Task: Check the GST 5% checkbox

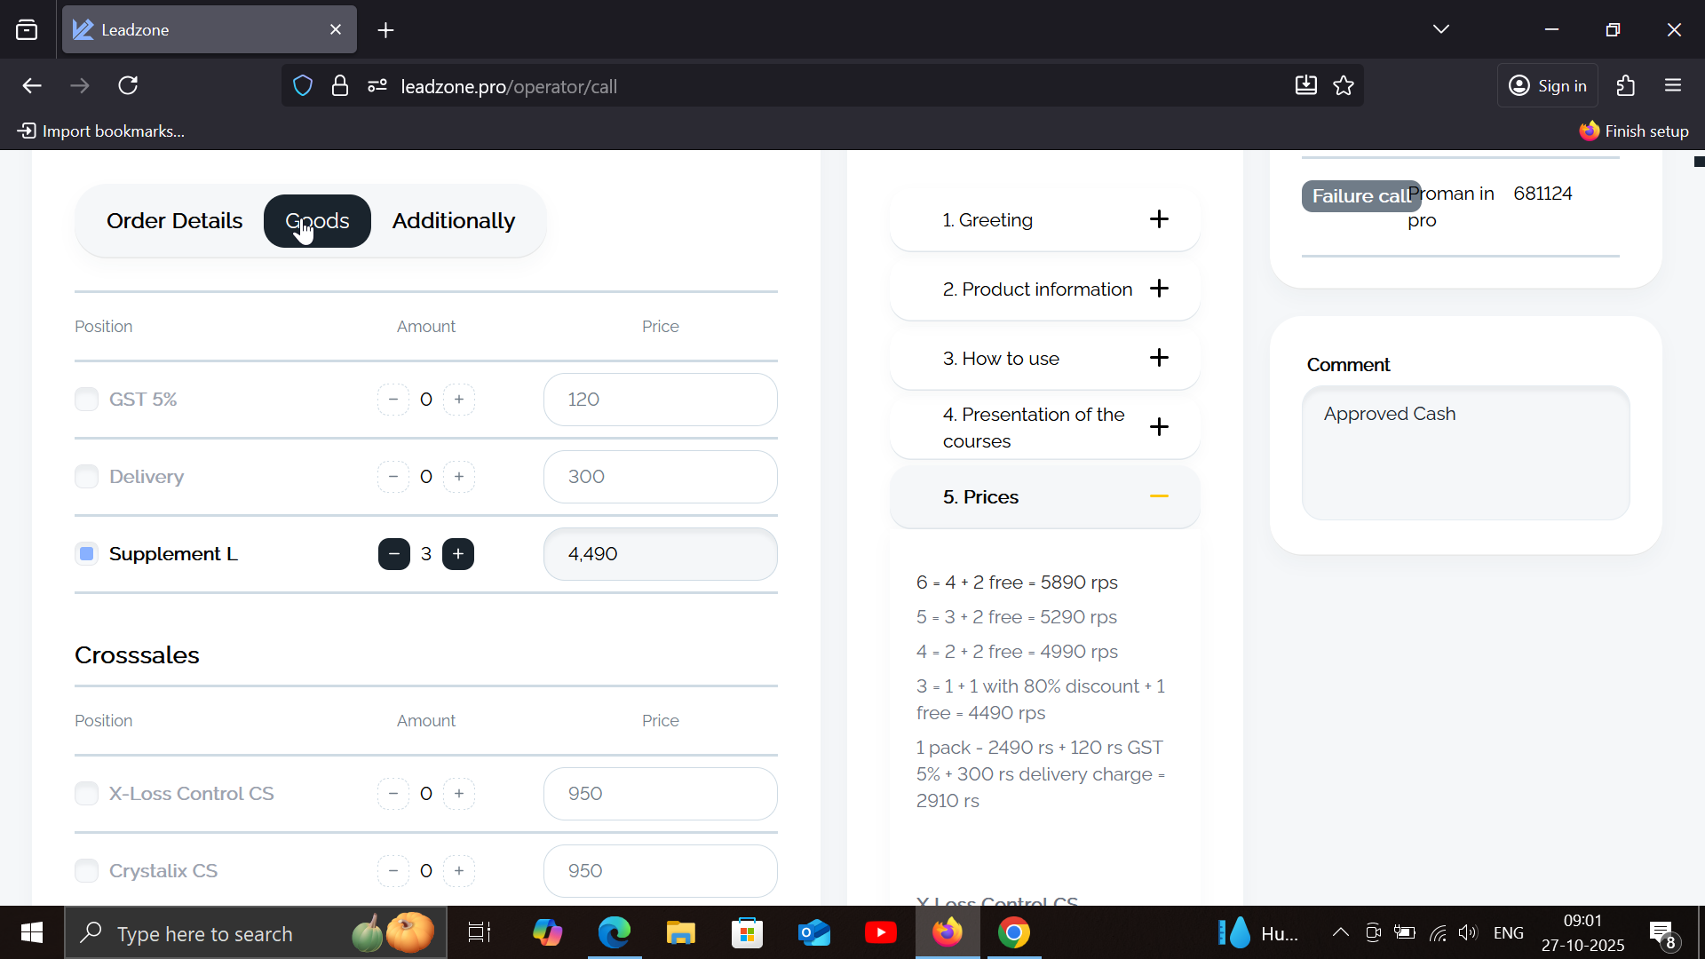Action: click(86, 400)
